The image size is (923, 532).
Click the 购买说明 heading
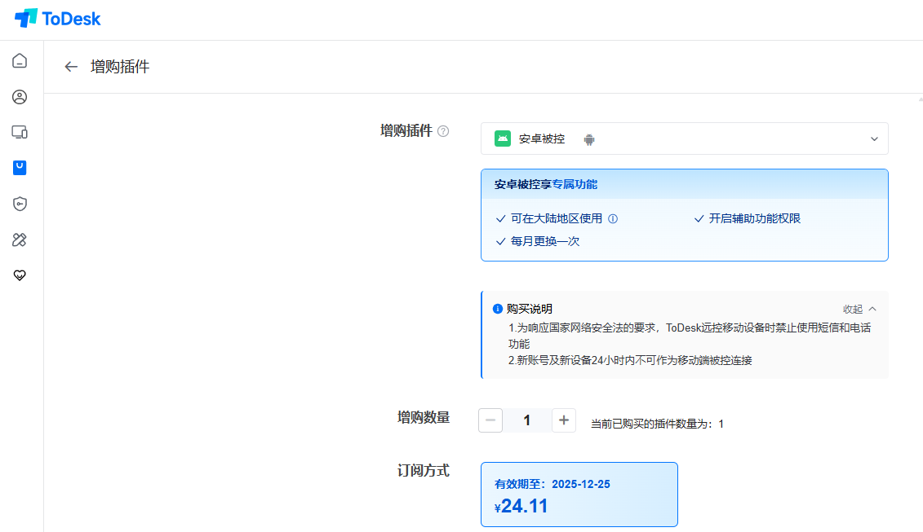pos(529,310)
